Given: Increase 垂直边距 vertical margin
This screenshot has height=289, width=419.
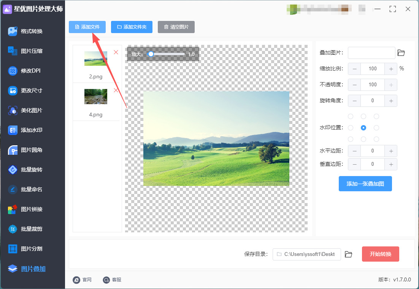Looking at the screenshot, I should (x=391, y=164).
